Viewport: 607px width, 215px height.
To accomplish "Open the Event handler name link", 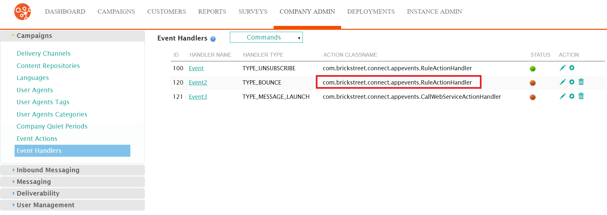I will 196,68.
